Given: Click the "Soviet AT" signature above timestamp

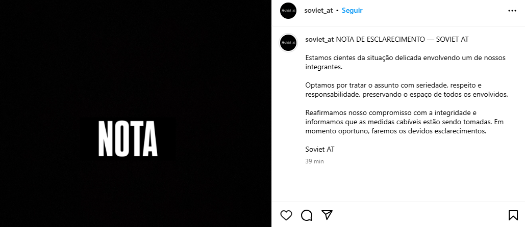Looking at the screenshot, I should point(320,149).
